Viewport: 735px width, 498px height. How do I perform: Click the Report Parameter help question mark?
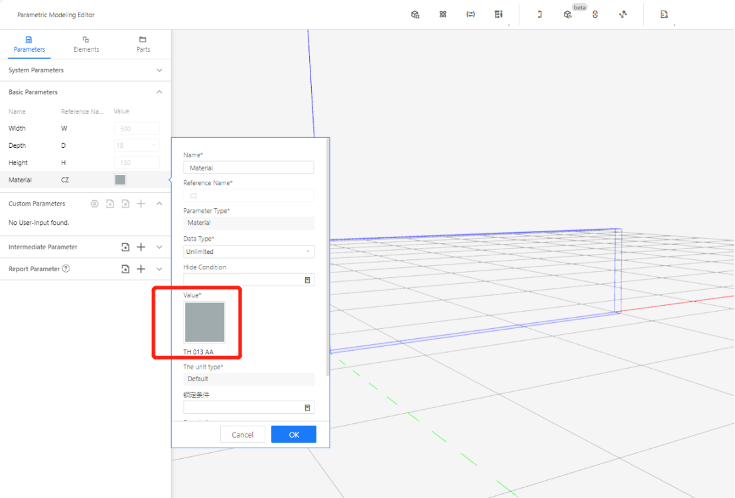tap(66, 269)
